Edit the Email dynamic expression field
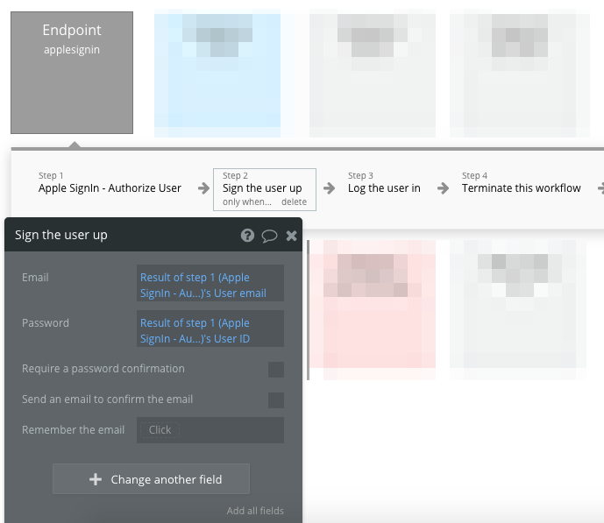 click(210, 283)
